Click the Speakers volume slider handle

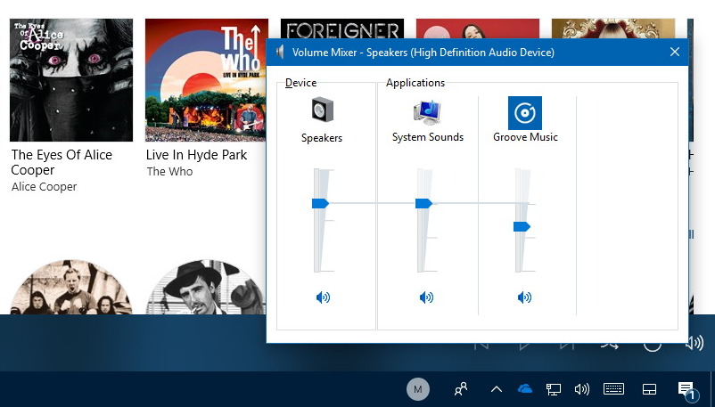pyautogui.click(x=320, y=203)
